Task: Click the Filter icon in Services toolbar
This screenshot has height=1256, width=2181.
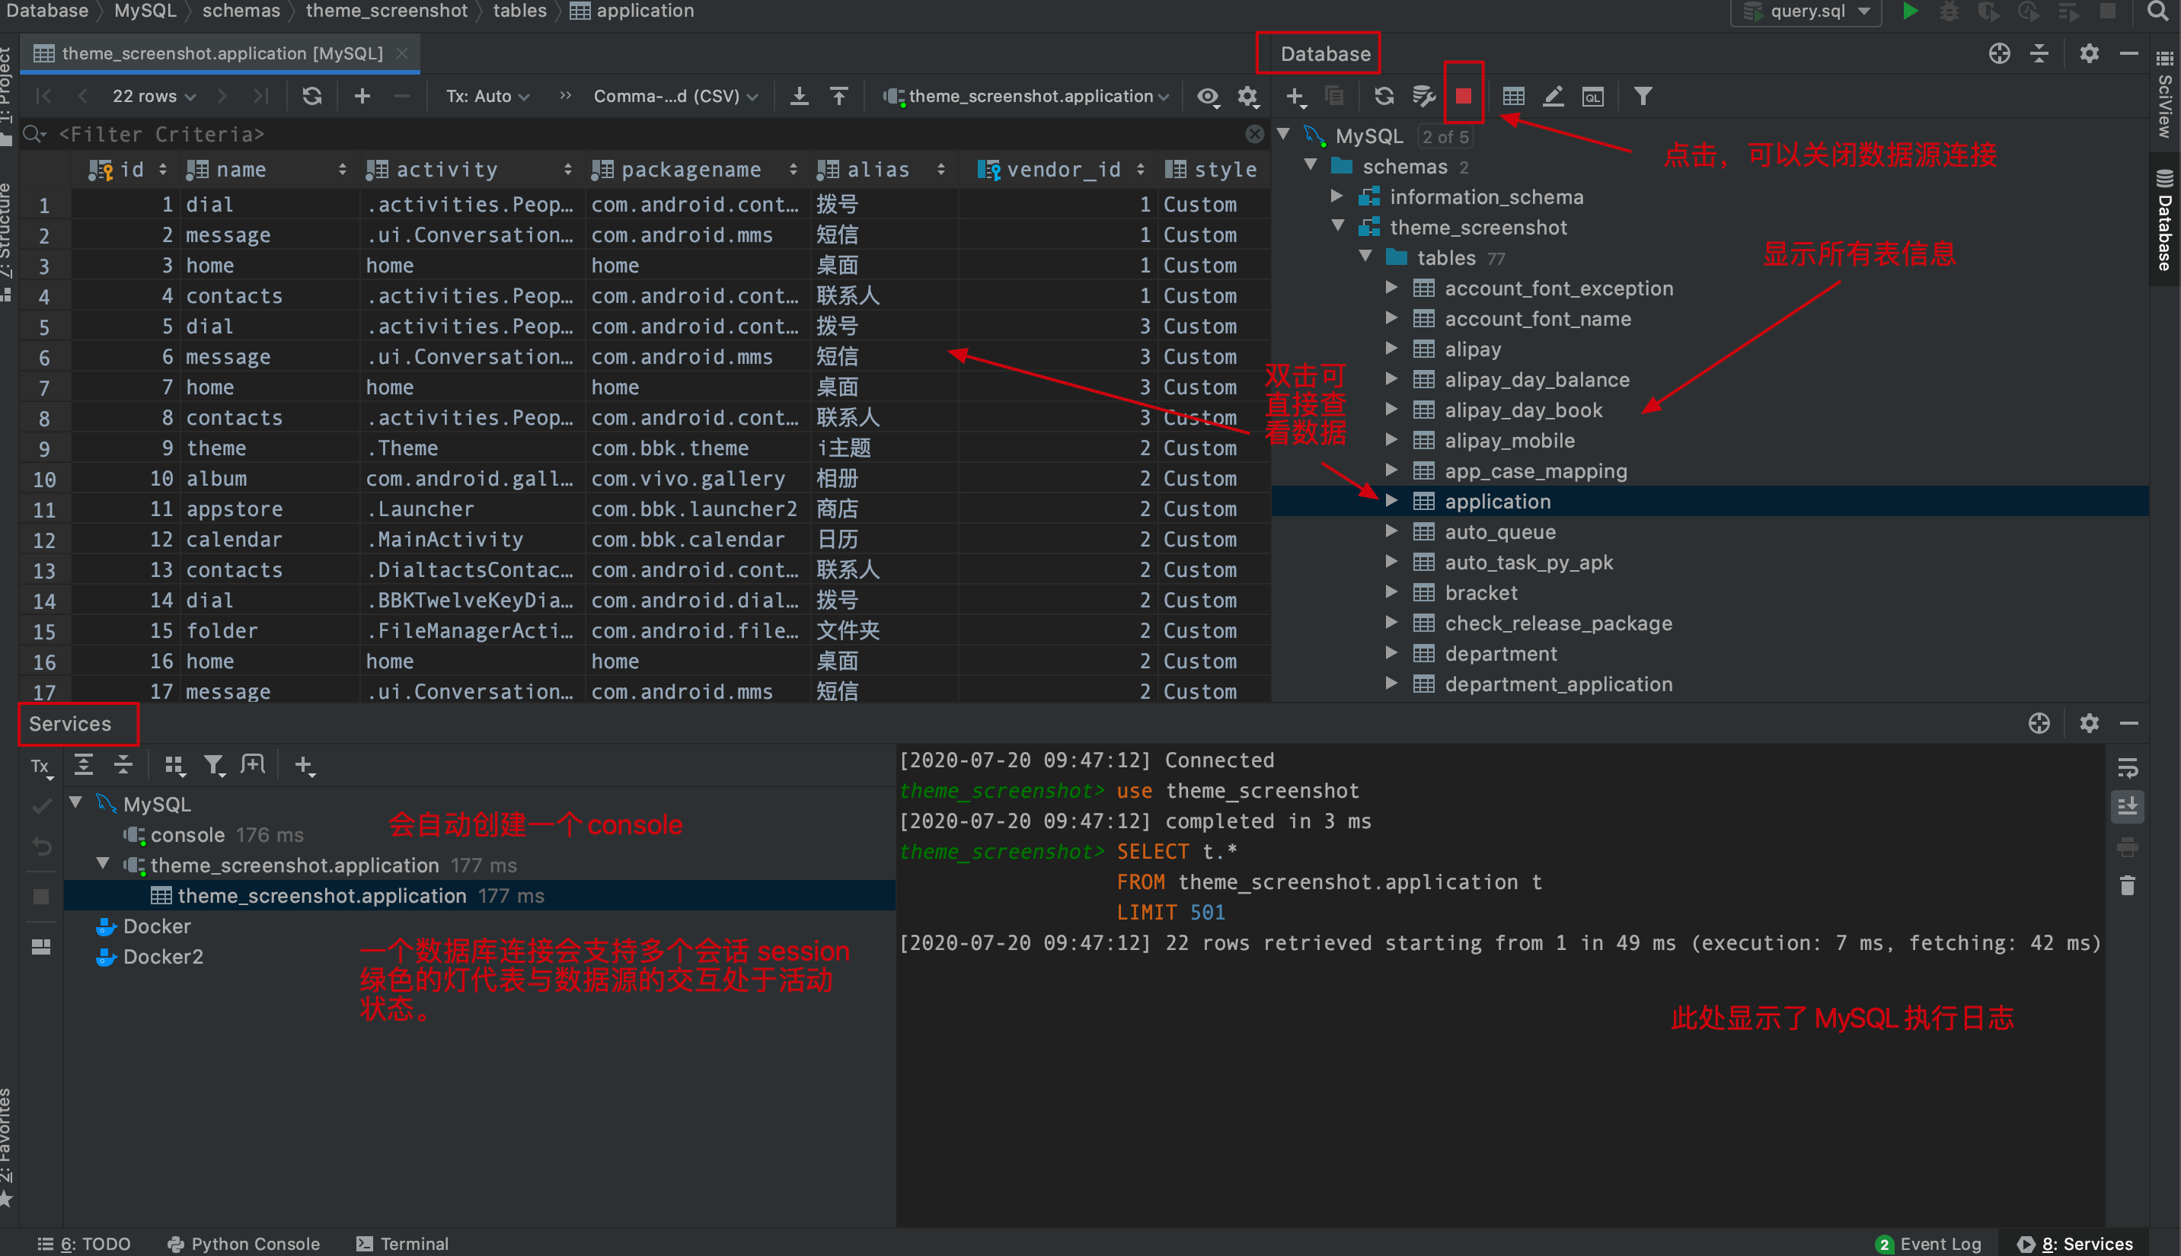Action: point(214,765)
